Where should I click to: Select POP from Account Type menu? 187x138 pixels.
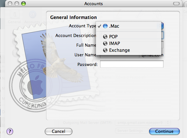click(128, 36)
